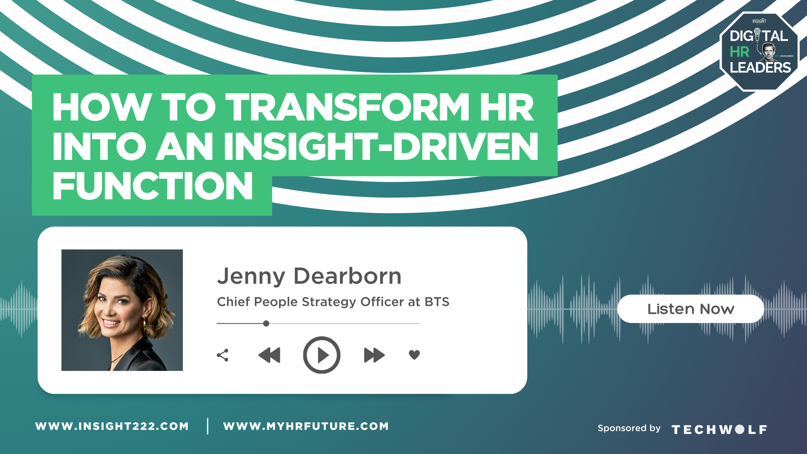Click the Listen Now button
This screenshot has height=454, width=807.
pos(690,309)
